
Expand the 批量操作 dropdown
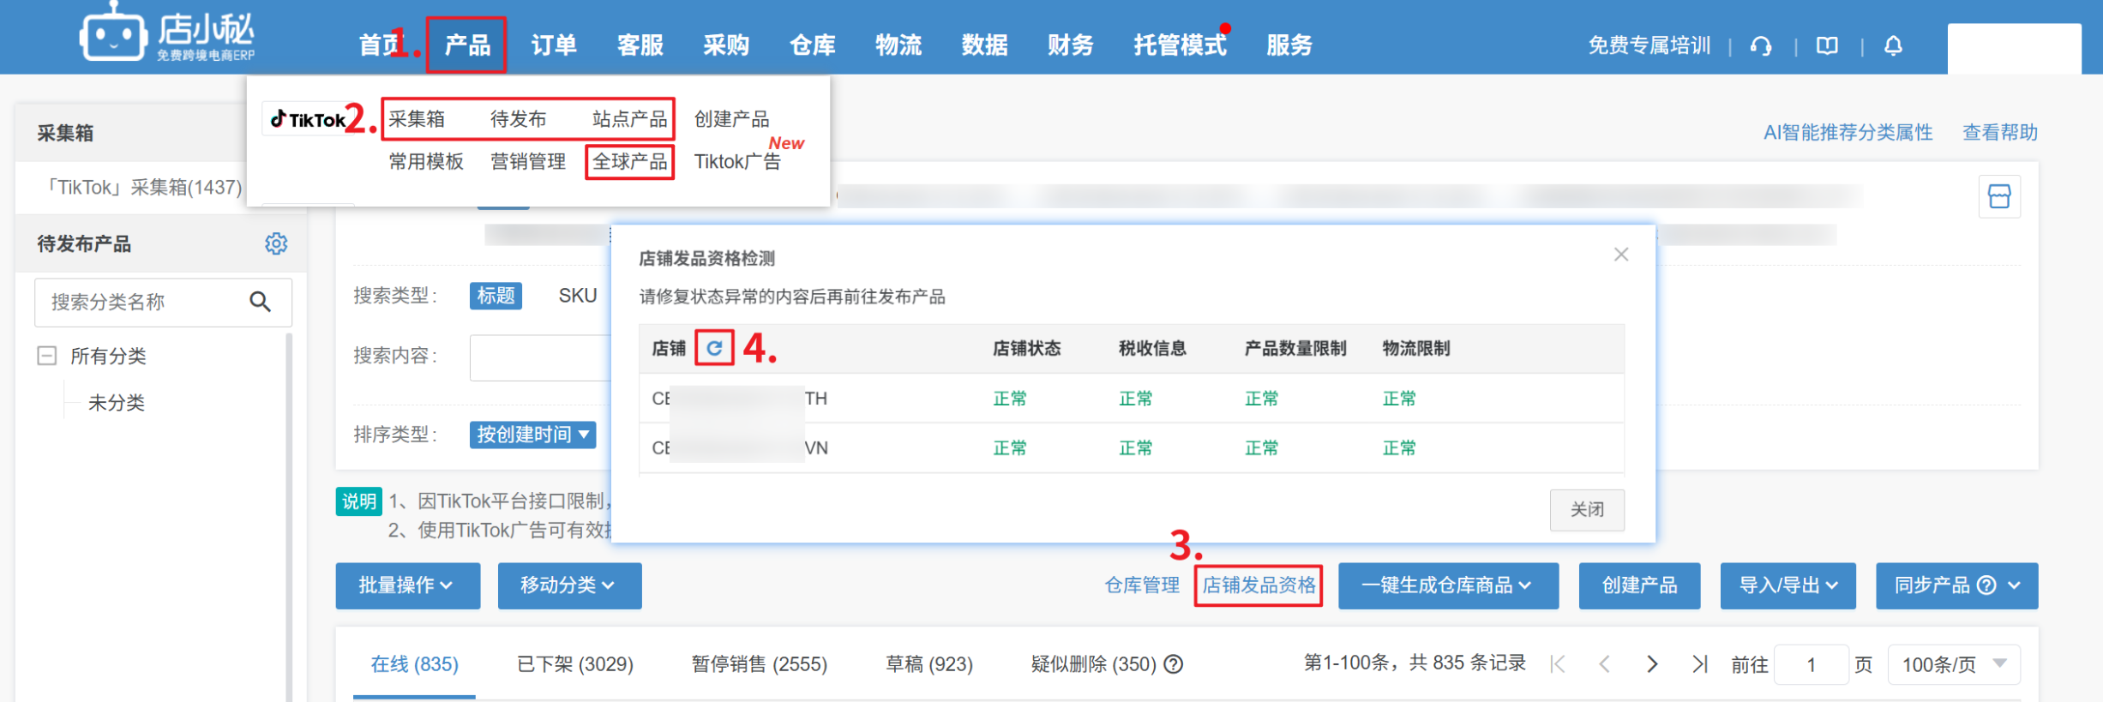point(407,585)
